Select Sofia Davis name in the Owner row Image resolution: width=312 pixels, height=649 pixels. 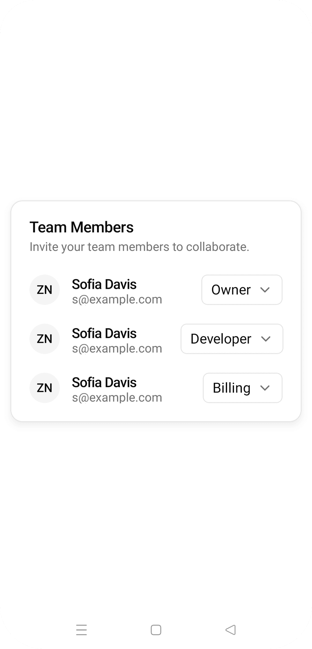tap(104, 284)
